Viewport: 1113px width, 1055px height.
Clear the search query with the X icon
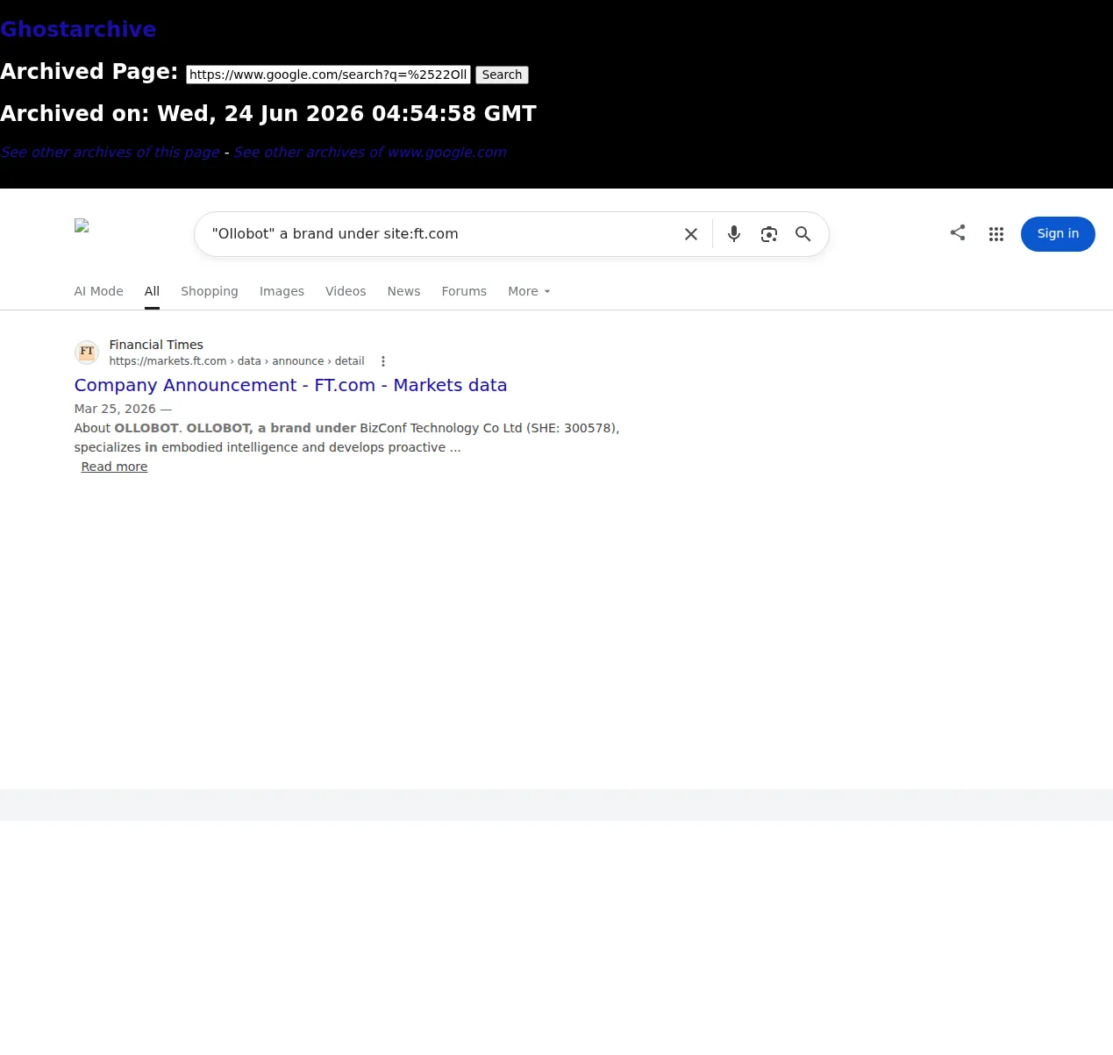[x=691, y=234]
